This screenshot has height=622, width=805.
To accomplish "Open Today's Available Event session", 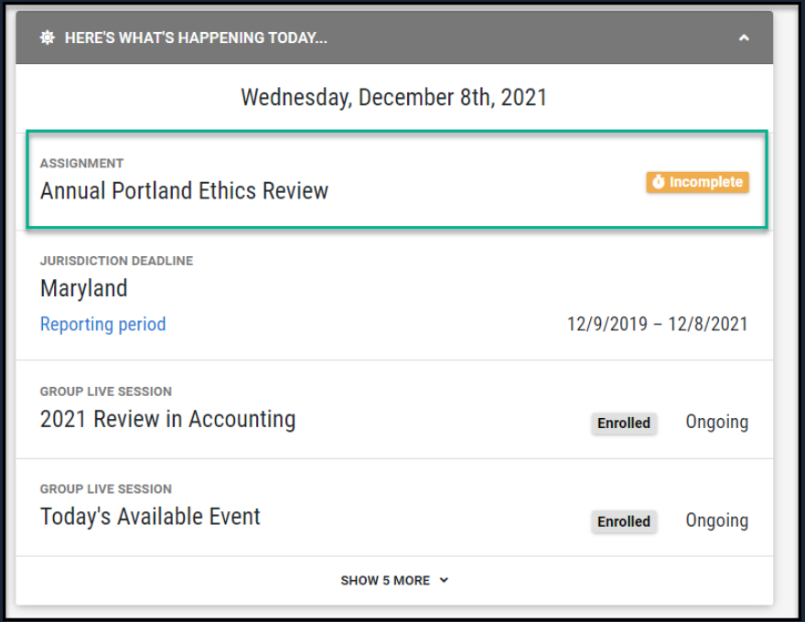I will [150, 516].
